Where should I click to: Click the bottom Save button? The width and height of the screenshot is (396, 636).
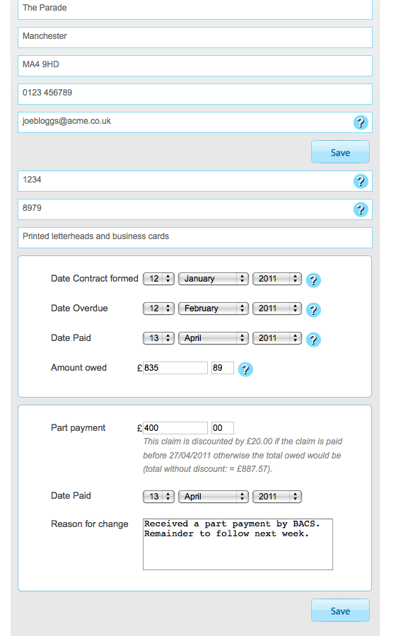[x=340, y=611]
